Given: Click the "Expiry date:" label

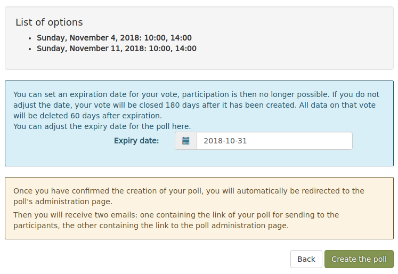Looking at the screenshot, I should click(x=136, y=141).
